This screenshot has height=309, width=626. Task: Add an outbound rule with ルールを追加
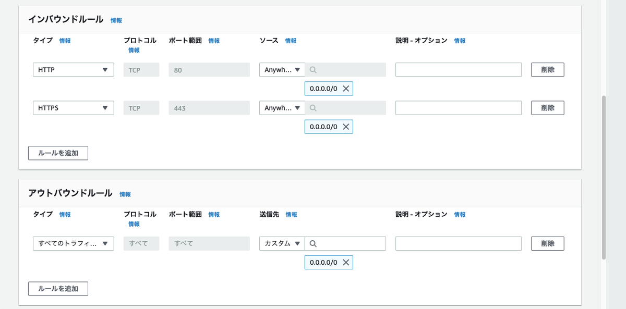coord(58,289)
